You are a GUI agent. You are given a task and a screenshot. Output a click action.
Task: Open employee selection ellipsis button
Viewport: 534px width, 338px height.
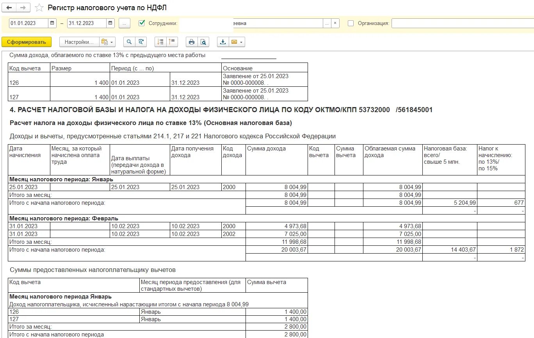[x=327, y=23]
